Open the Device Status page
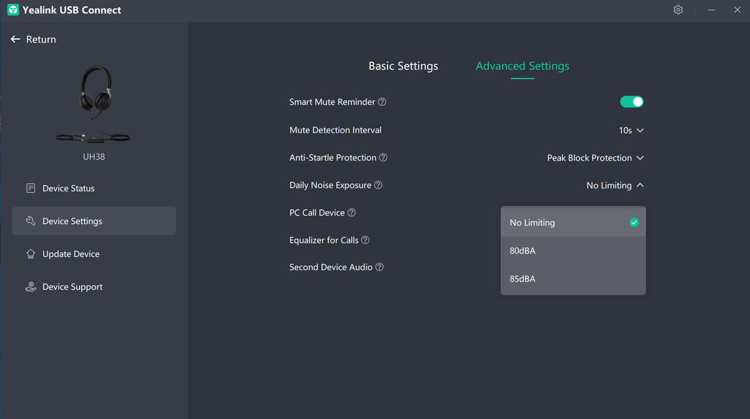750x419 pixels. coord(68,189)
